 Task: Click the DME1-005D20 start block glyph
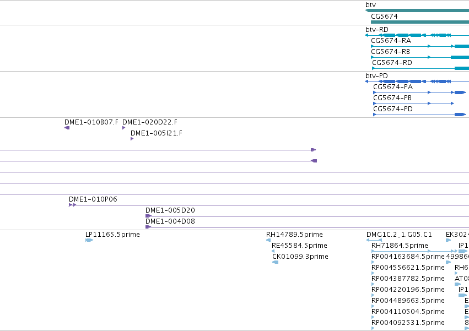coord(148,216)
